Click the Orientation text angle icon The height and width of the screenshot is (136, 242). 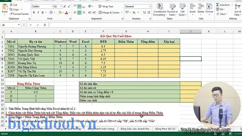tap(90, 6)
